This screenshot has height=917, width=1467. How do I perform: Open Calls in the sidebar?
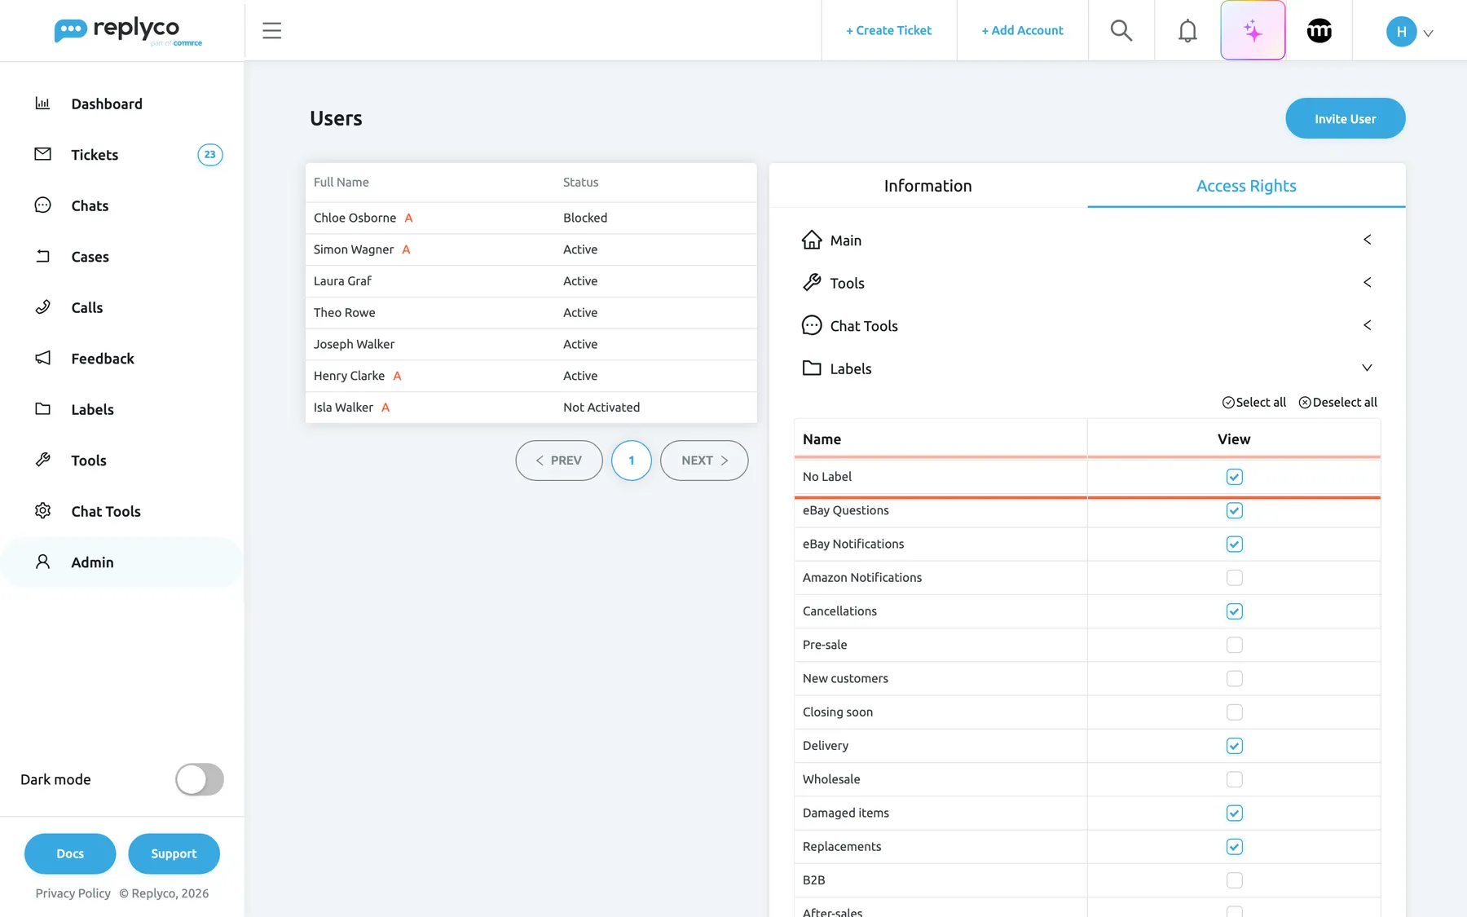[x=86, y=307]
